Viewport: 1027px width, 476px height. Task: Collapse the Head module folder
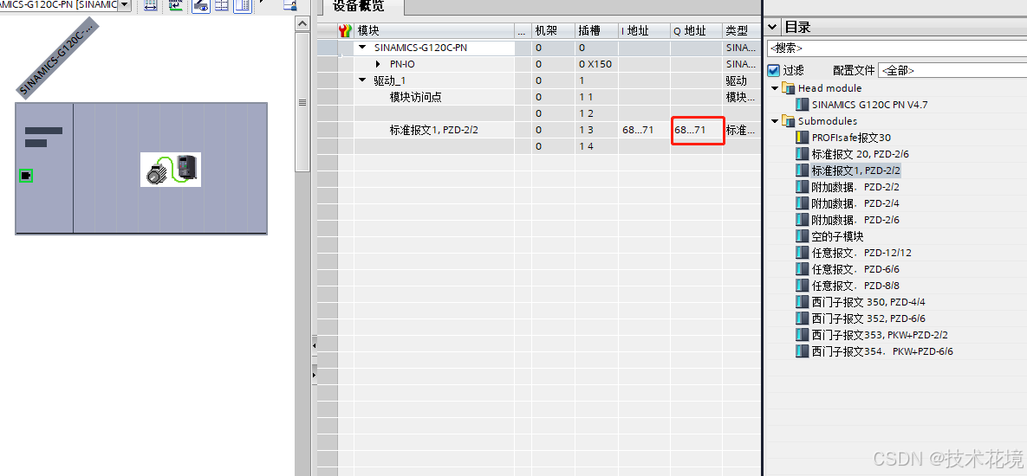tap(776, 87)
